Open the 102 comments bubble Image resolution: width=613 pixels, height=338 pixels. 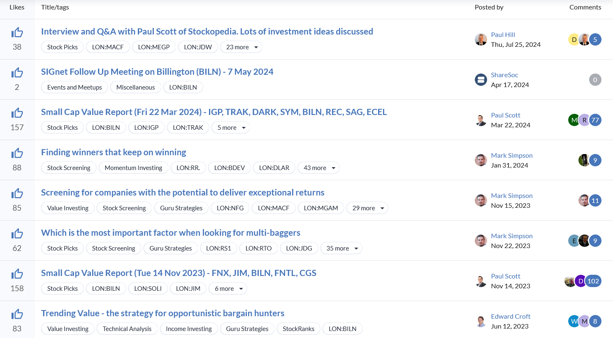(593, 281)
